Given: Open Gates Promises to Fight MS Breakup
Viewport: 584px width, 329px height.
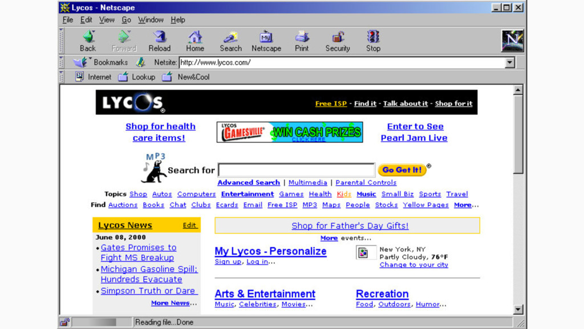Looking at the screenshot, I should point(138,252).
